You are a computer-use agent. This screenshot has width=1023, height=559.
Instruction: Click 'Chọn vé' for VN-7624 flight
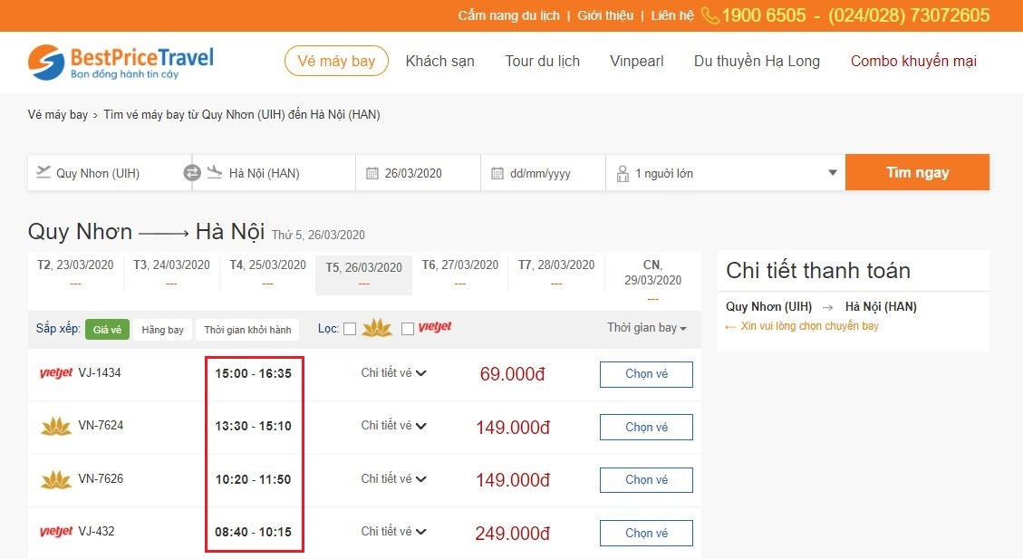[646, 428]
